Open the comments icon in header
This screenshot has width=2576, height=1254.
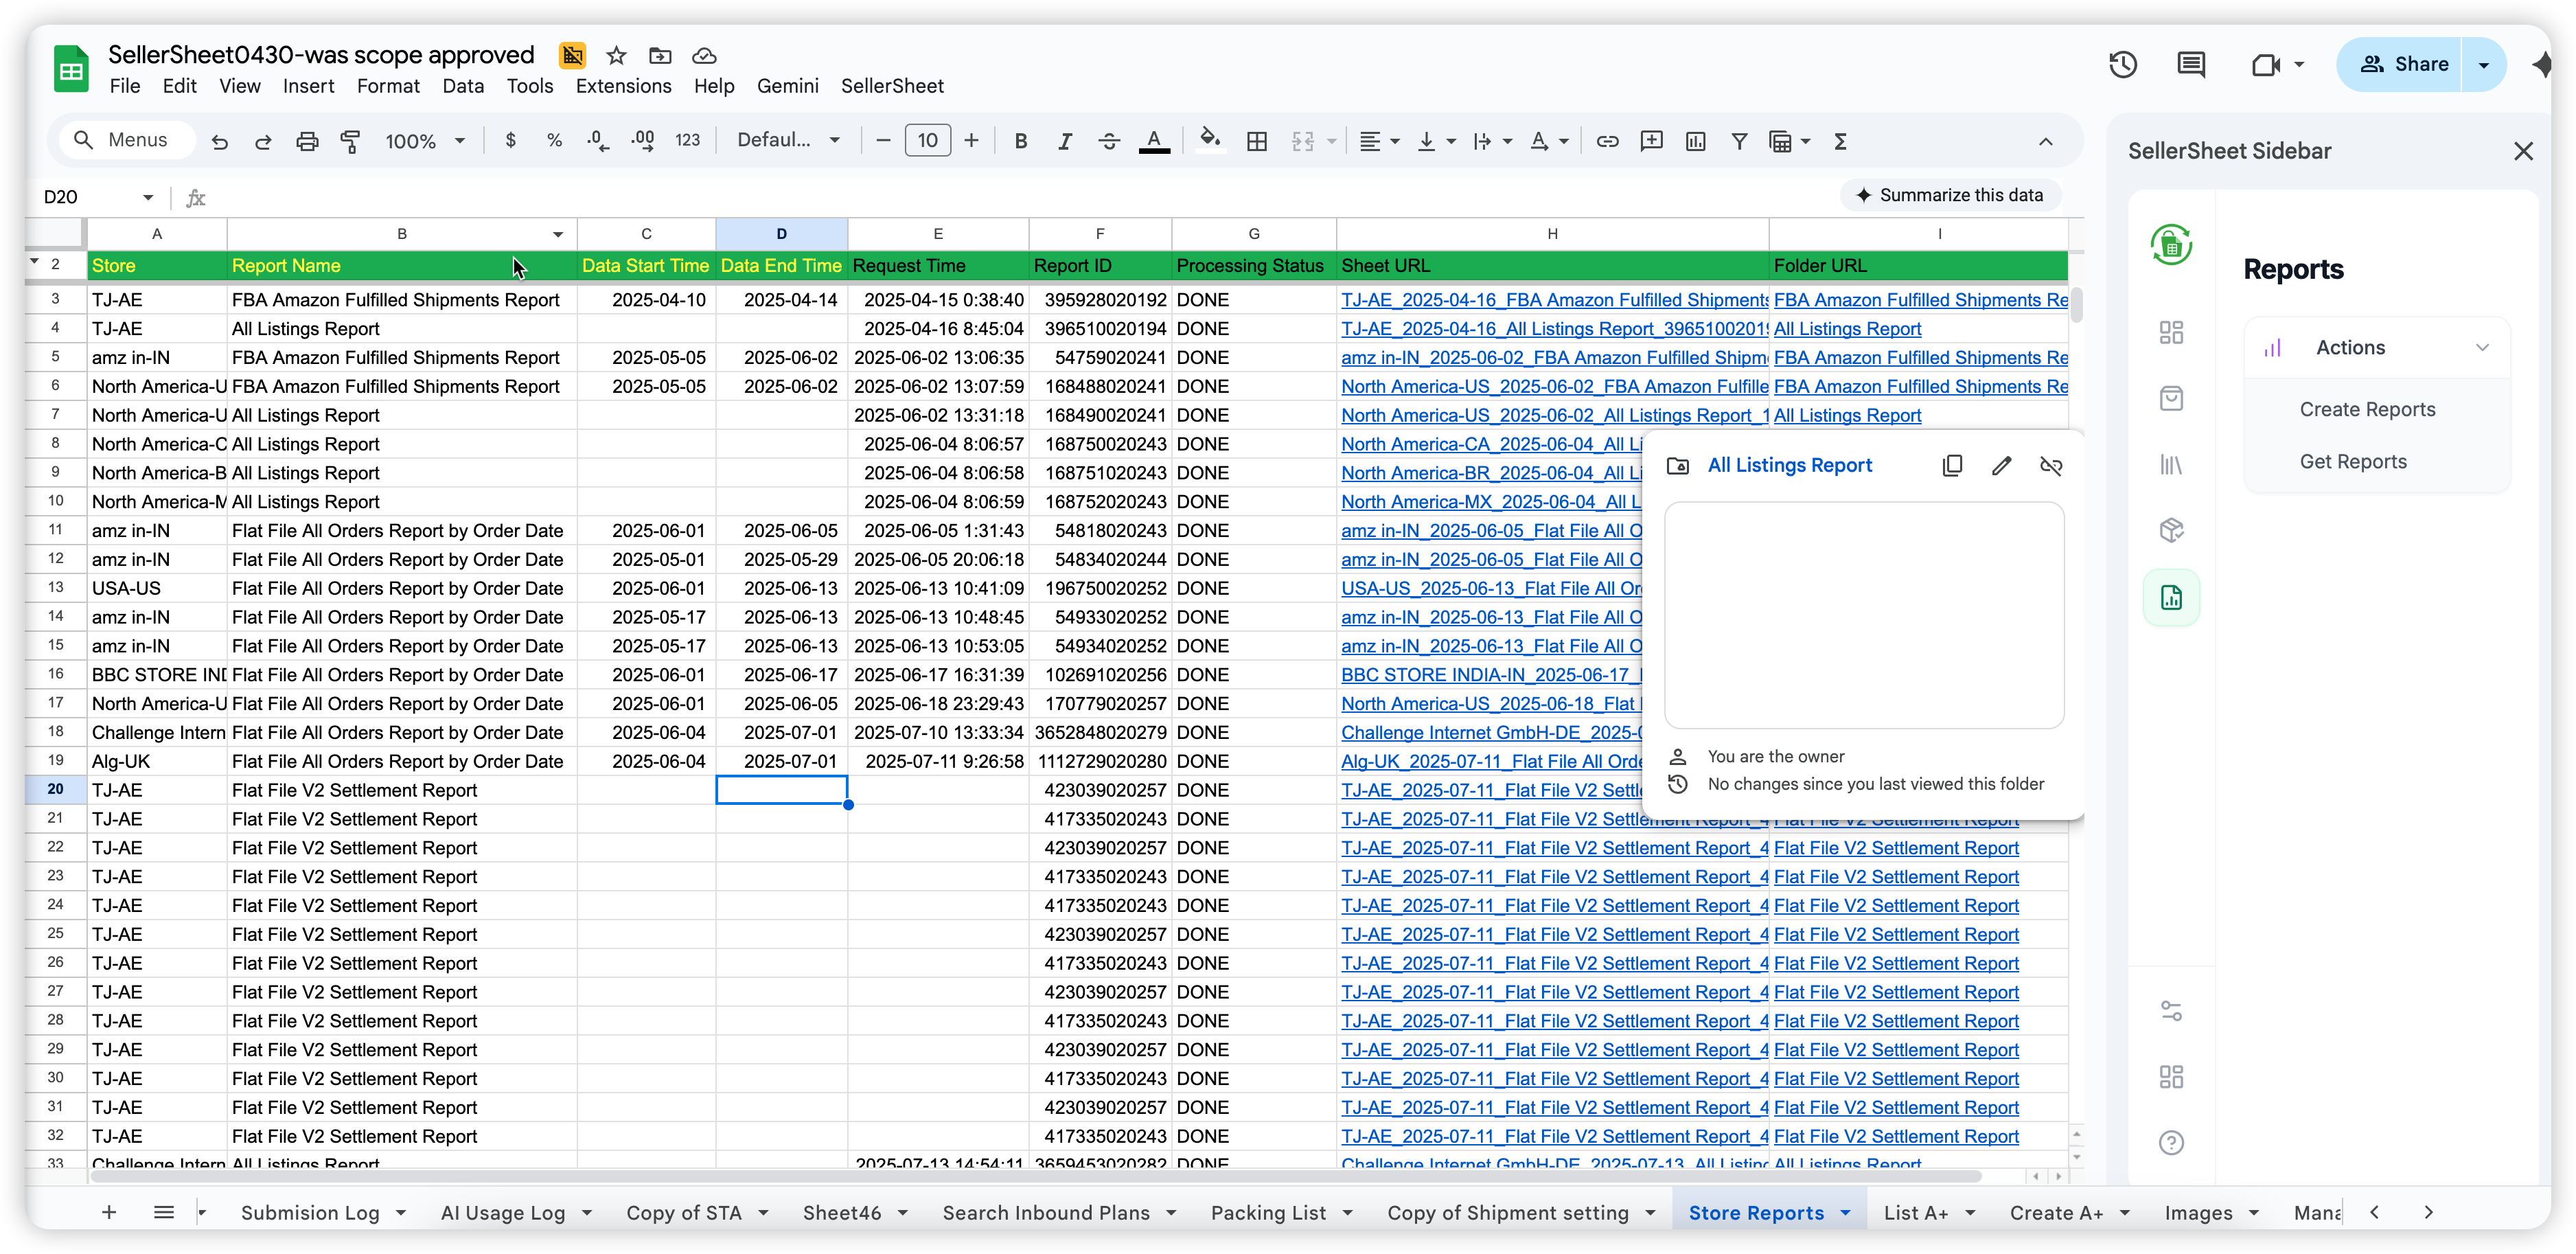2191,65
